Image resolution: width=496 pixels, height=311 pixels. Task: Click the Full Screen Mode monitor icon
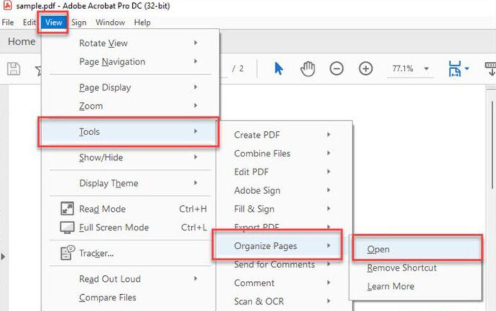coord(67,227)
